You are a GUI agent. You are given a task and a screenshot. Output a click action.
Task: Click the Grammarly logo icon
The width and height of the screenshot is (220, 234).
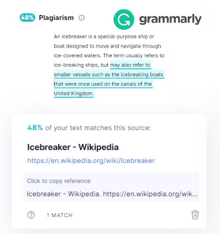pos(124,20)
